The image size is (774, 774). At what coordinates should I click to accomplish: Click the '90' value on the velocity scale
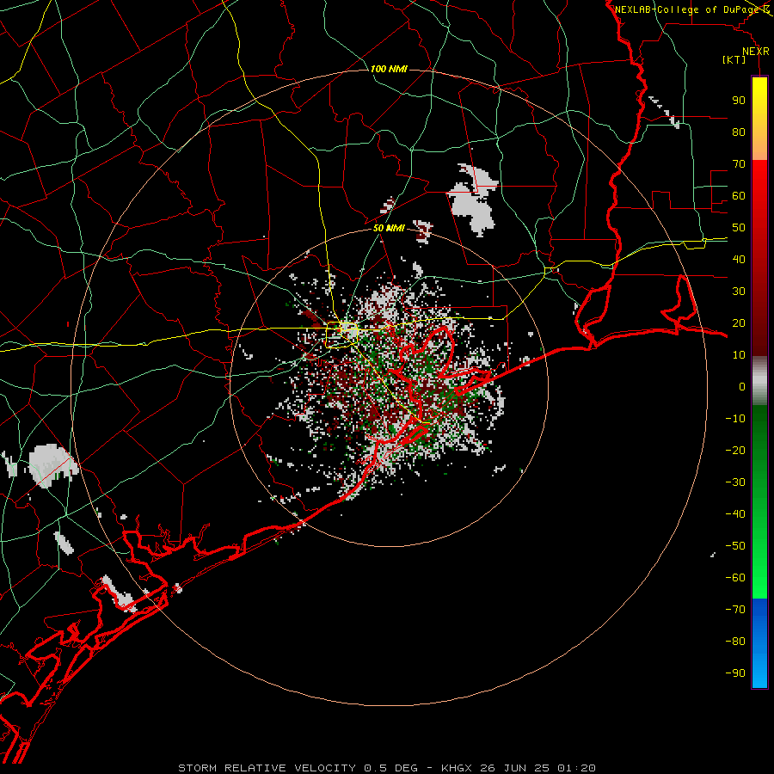[739, 101]
